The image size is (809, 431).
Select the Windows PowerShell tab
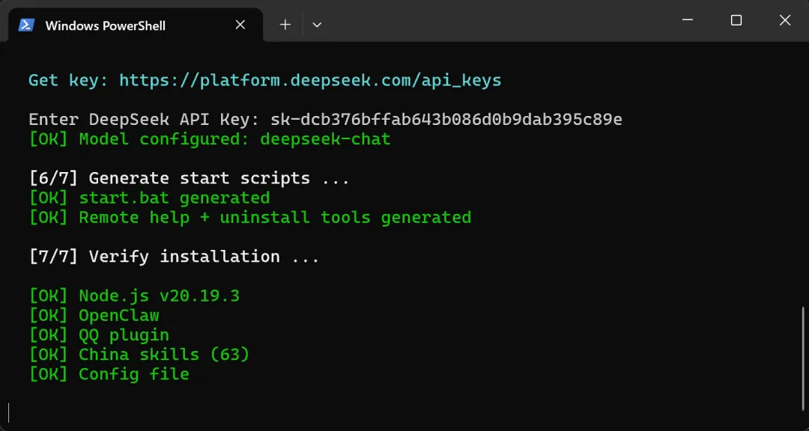click(x=135, y=25)
